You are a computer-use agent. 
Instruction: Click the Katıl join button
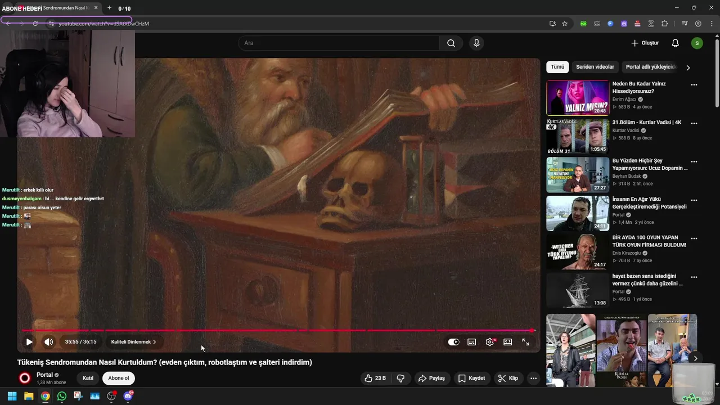click(x=88, y=378)
